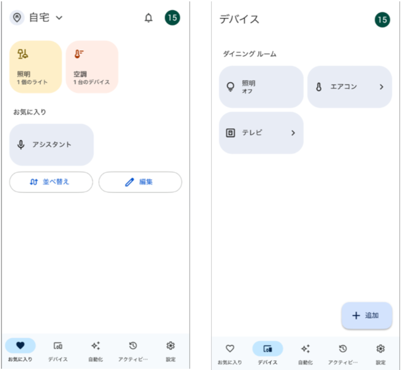Open the テレビ tile chevron

click(293, 133)
